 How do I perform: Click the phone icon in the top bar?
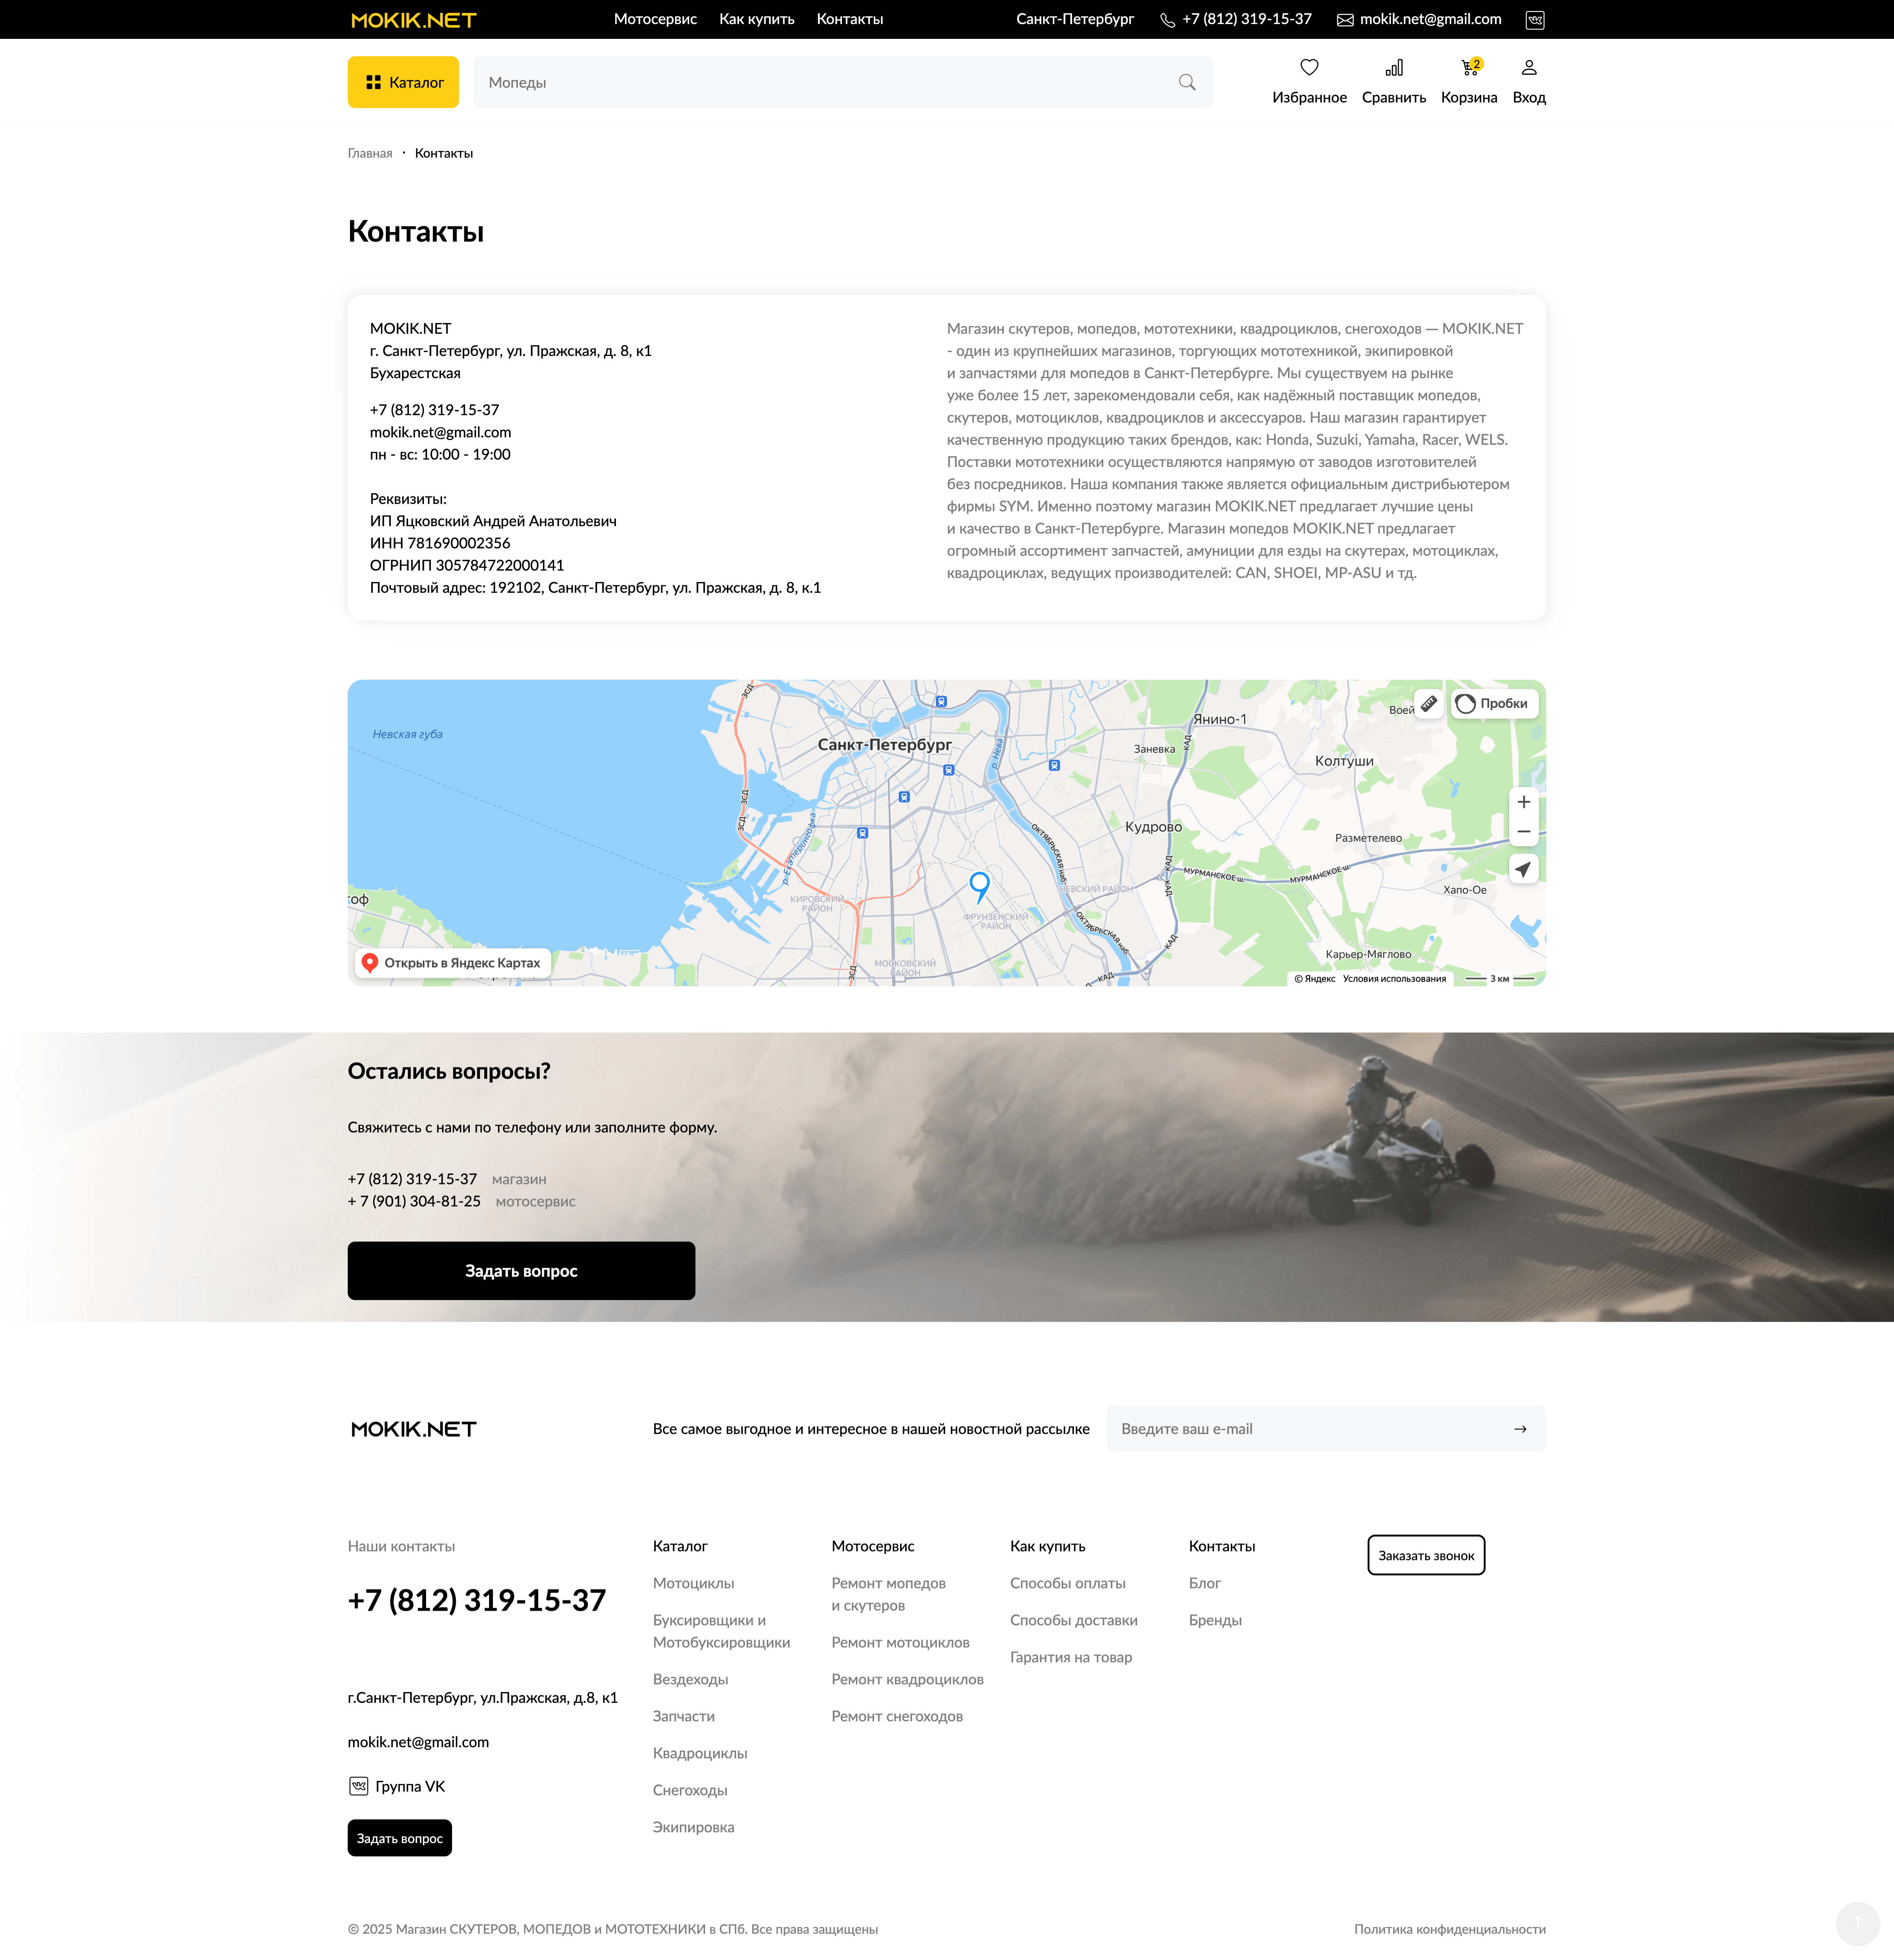1167,20
